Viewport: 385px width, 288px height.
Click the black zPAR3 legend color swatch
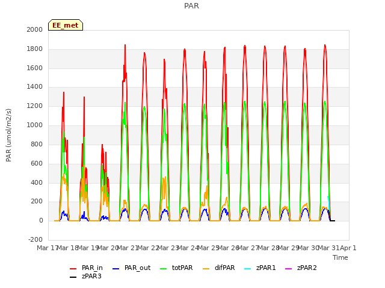[x=73, y=277]
